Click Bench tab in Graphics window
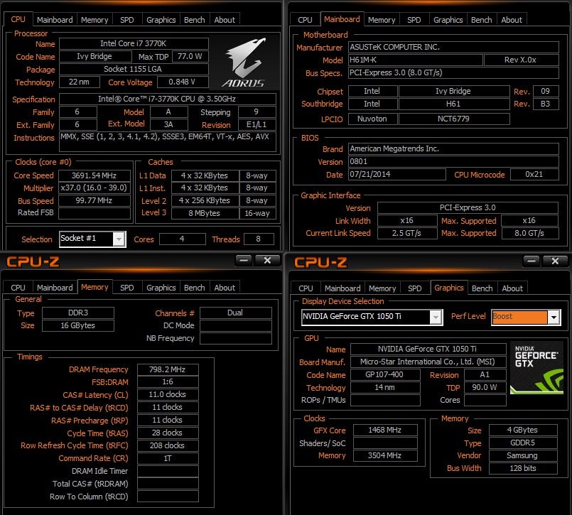 pos(482,288)
